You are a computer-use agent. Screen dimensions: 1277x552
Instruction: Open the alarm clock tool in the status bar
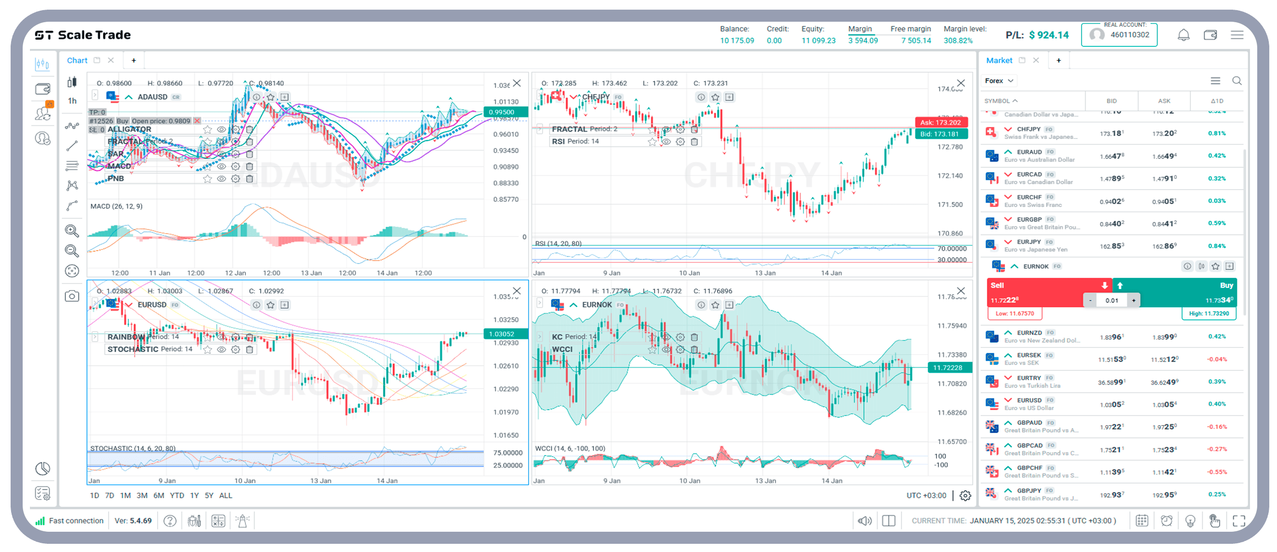pos(1166,521)
